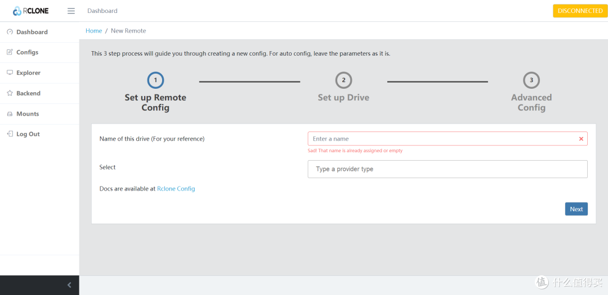This screenshot has height=295, width=608.
Task: Click the Dashboard speedometer icon in sidebar
Action: click(x=10, y=31)
